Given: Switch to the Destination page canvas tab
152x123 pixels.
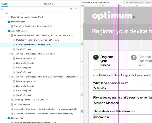Looking at the screenshot, I should point(138,2).
